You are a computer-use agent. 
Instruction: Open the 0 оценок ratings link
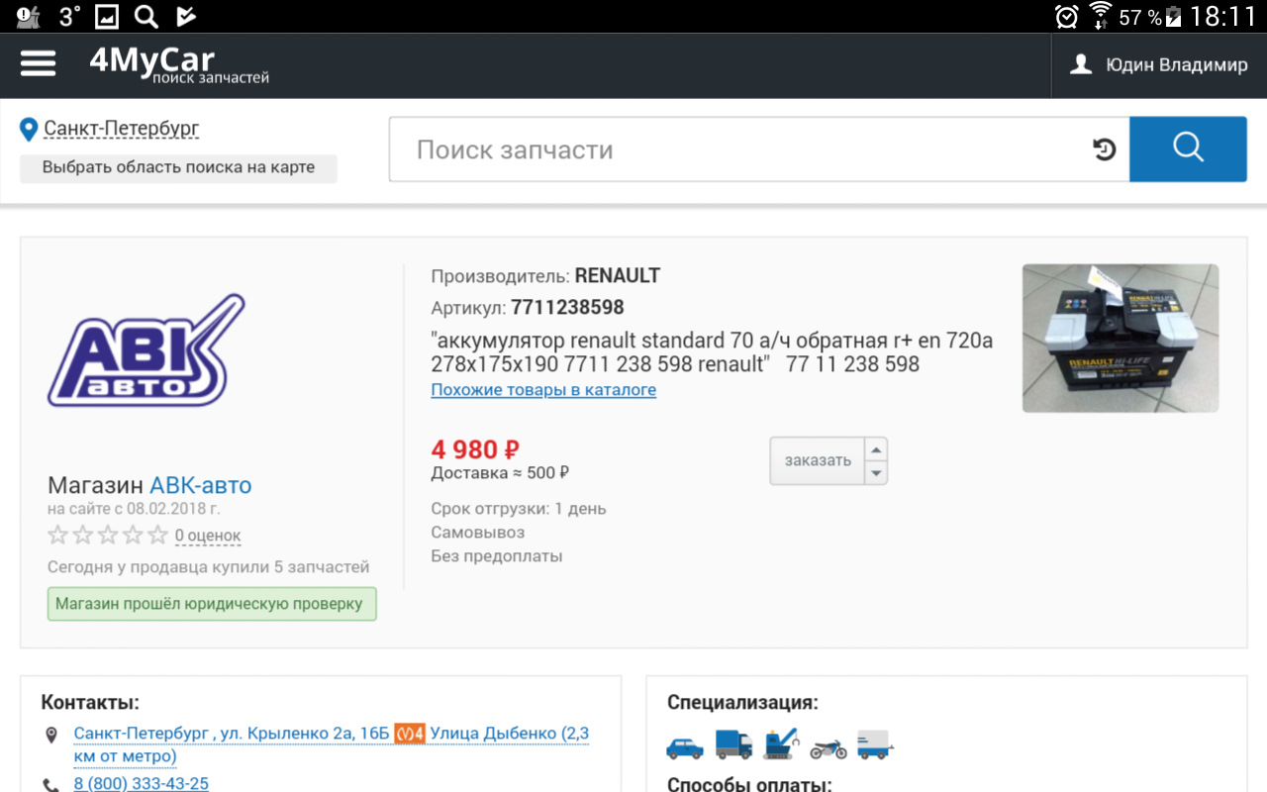click(x=208, y=536)
